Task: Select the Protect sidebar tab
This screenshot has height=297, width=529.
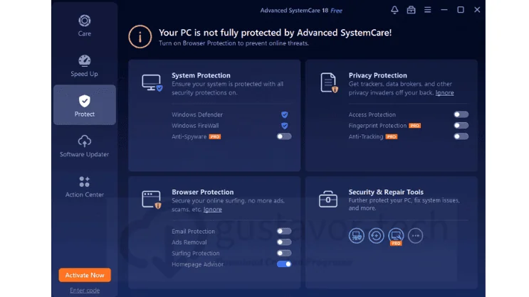Action: pos(84,105)
